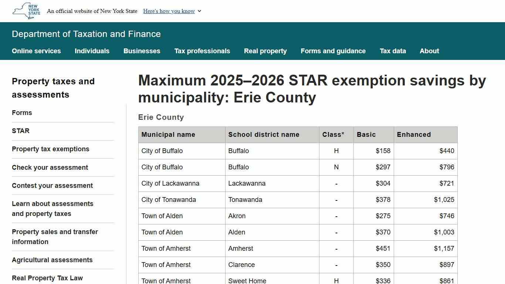Viewport: 505px width, 284px height.
Task: Open the About menu
Action: point(429,51)
